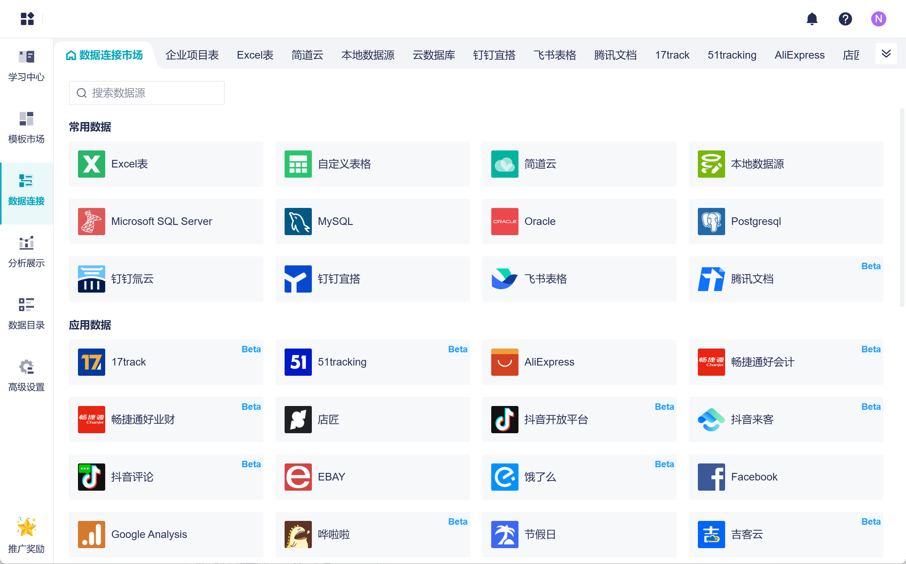Image resolution: width=906 pixels, height=564 pixels.
Task: Click the 腾讯文档 icon
Action: (711, 279)
